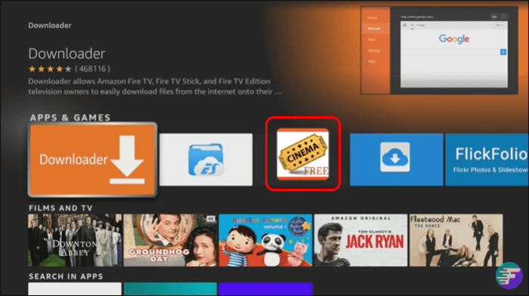
Task: Open the Little Baby Bum cartoon thumbnail
Action: tap(265, 240)
